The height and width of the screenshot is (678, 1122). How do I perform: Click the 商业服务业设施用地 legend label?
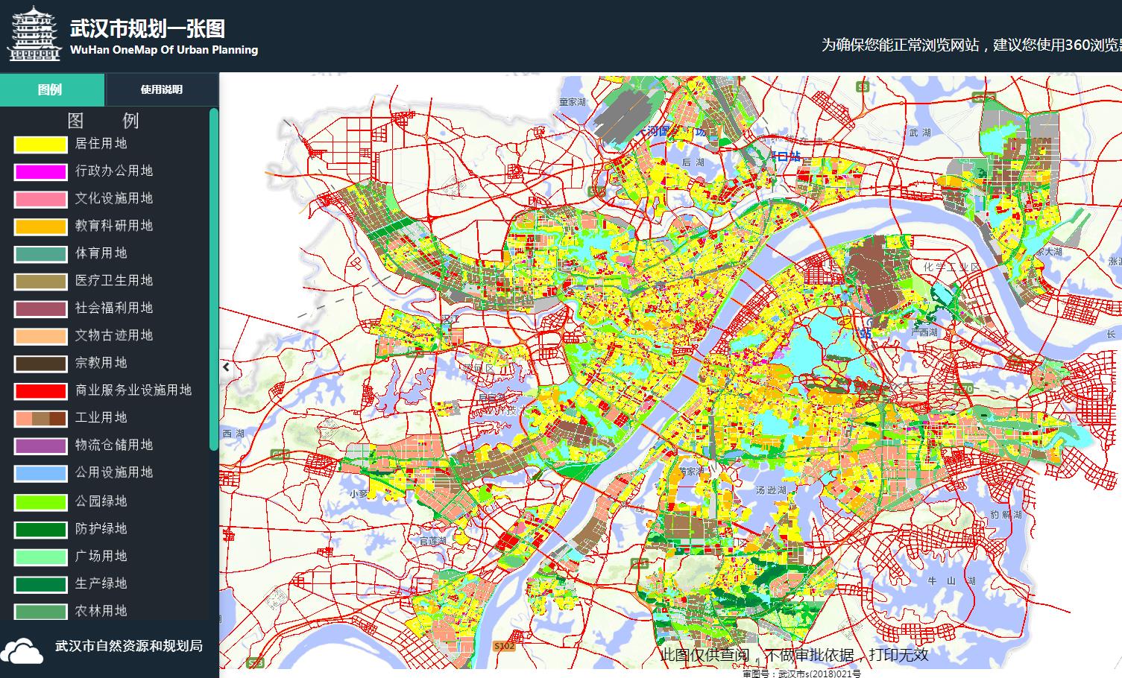(x=133, y=390)
